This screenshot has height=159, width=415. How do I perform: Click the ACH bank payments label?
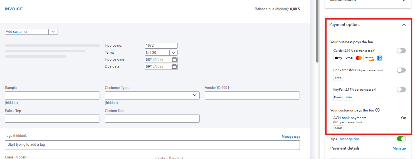(x=350, y=118)
